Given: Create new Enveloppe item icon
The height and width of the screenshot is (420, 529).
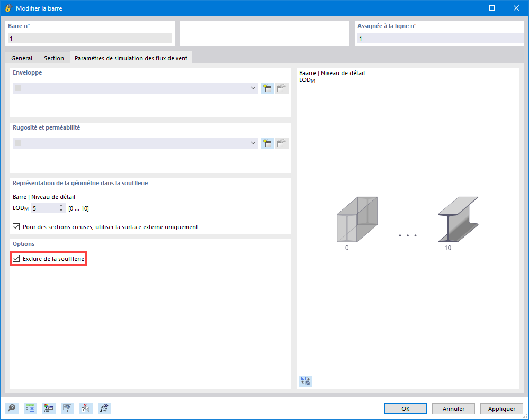Looking at the screenshot, I should (267, 88).
